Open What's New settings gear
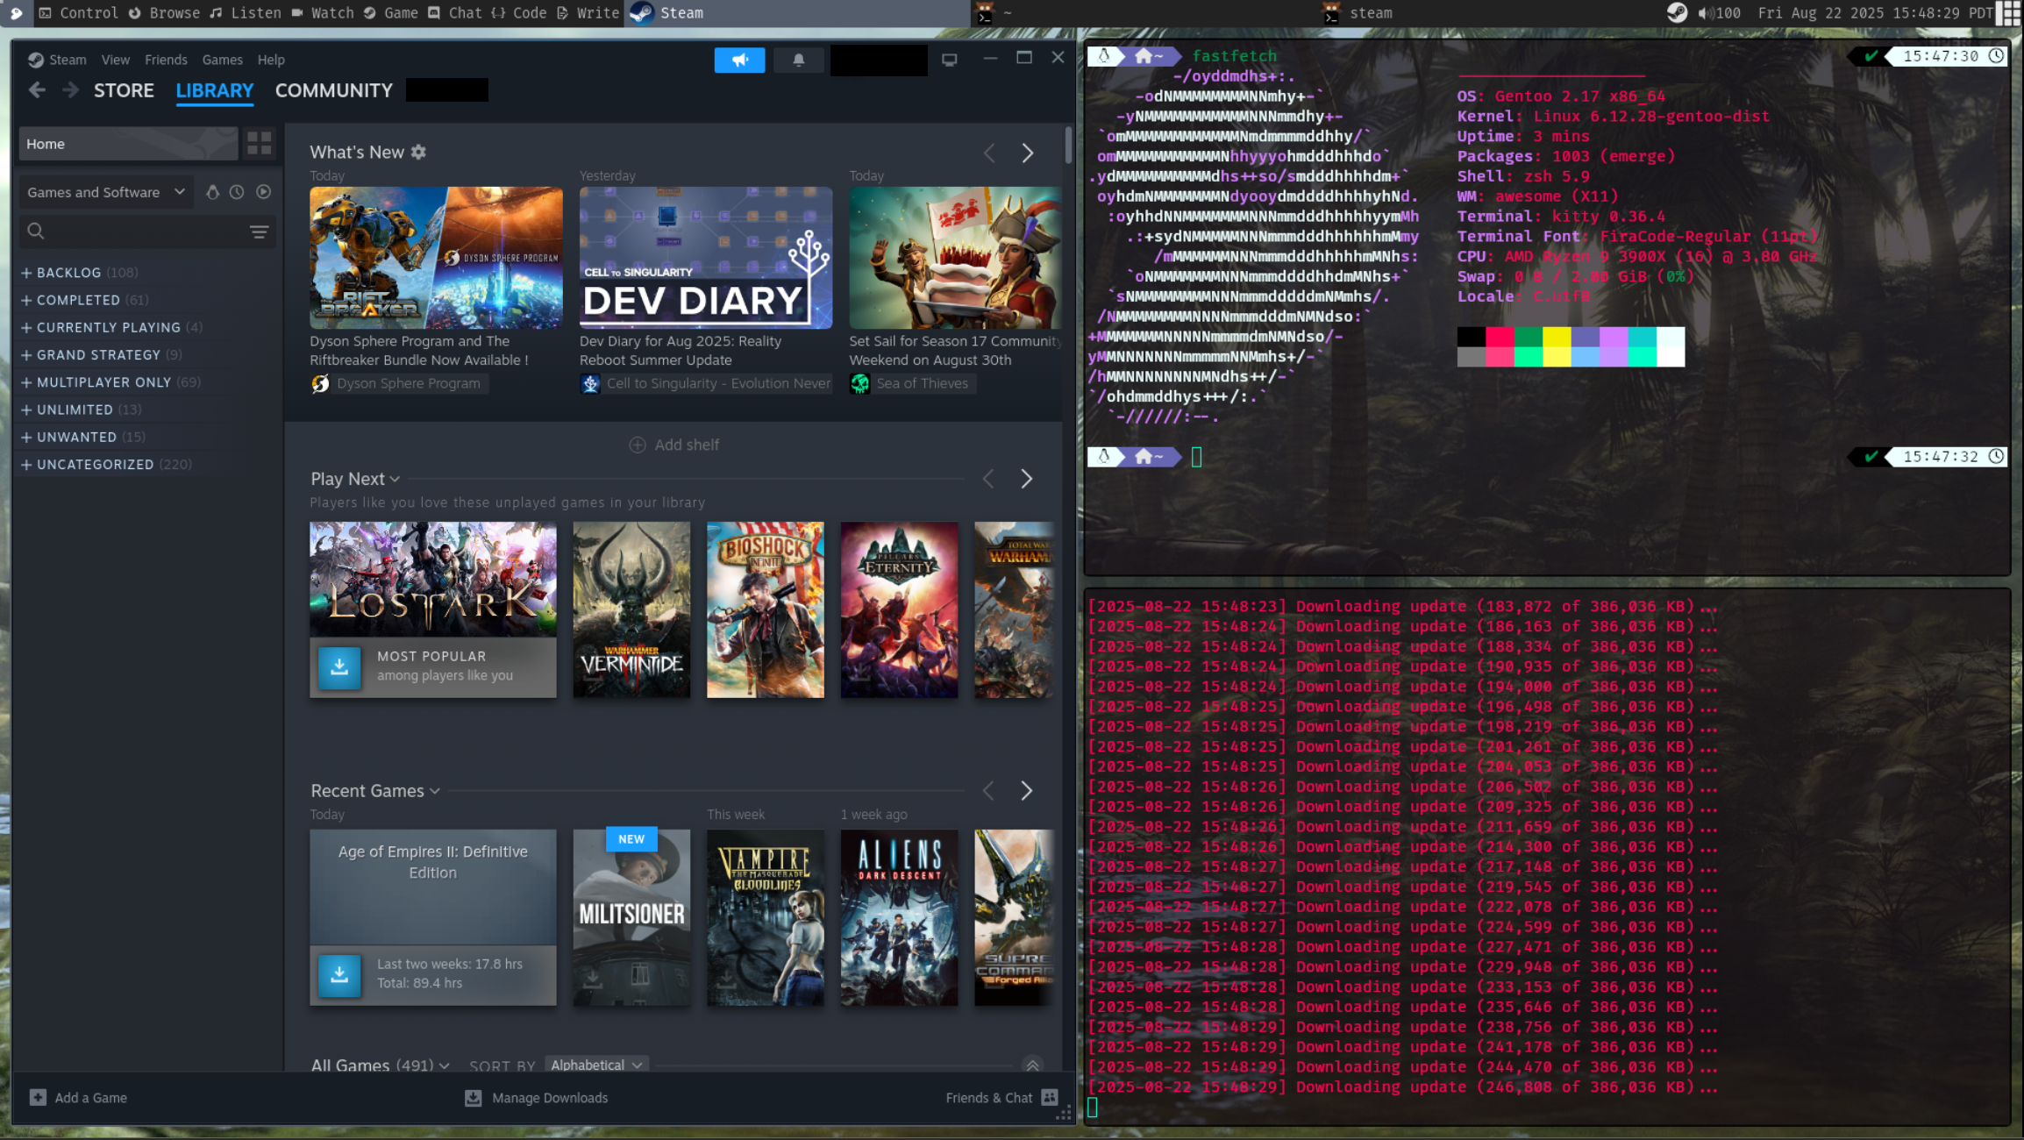The image size is (2024, 1140). 419,152
